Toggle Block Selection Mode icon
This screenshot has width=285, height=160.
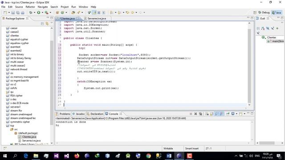point(99,12)
